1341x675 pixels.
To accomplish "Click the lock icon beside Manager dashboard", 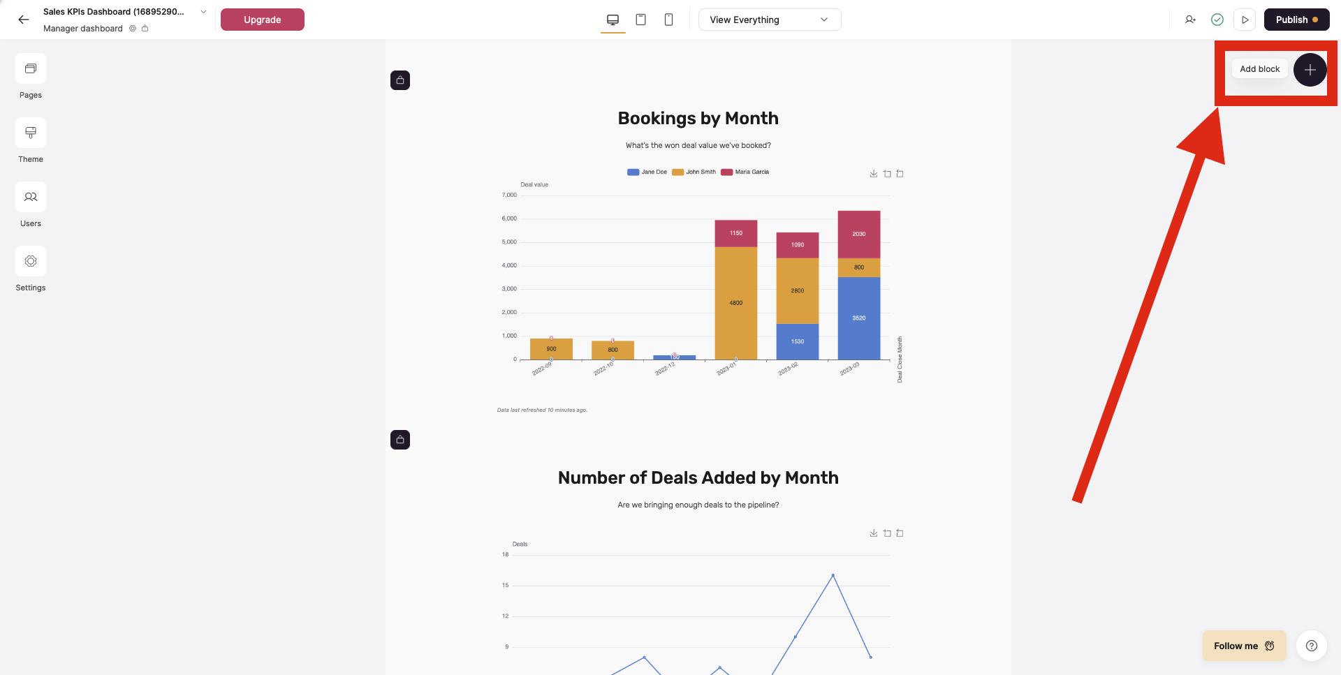I will click(145, 29).
